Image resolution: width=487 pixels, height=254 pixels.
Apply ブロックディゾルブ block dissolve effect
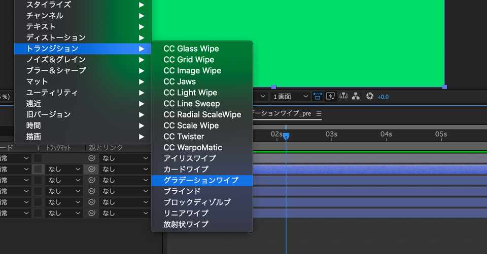tap(202, 202)
